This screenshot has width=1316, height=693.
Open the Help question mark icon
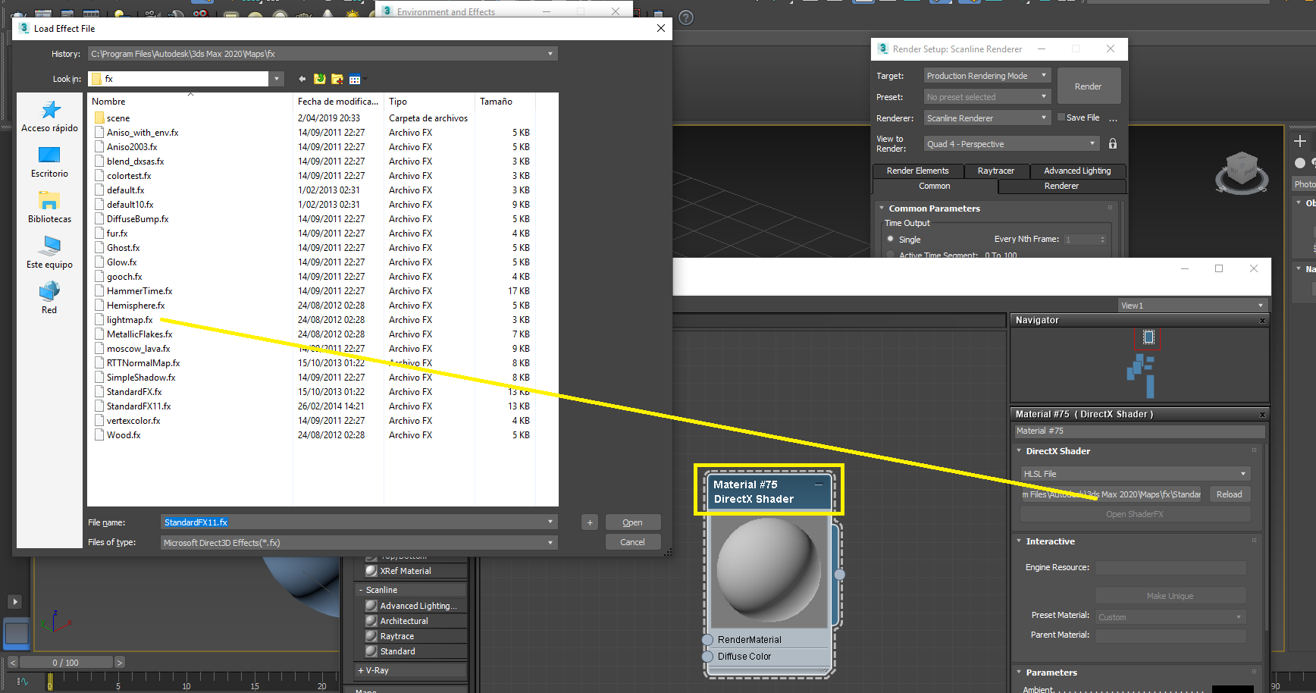[686, 17]
